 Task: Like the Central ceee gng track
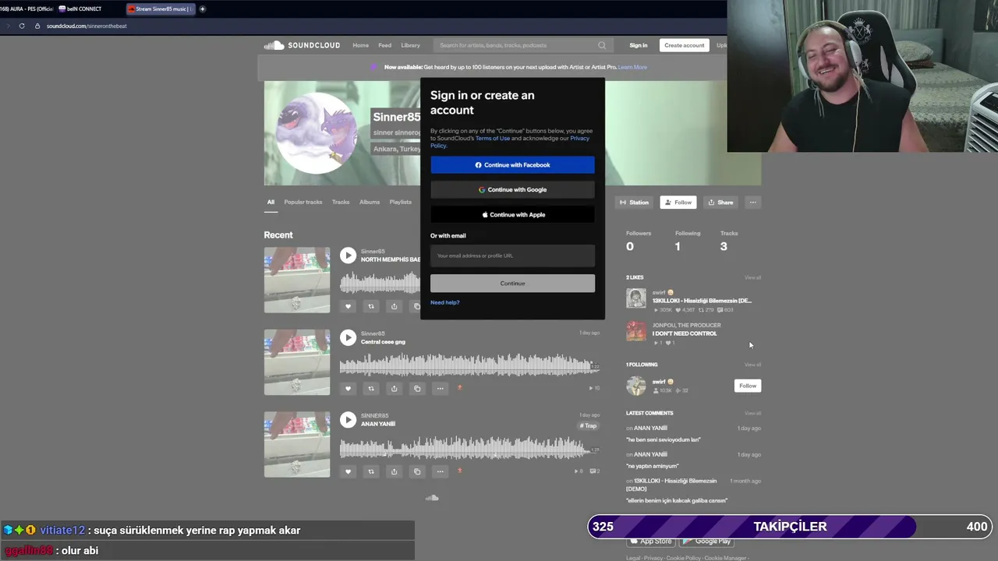click(349, 388)
